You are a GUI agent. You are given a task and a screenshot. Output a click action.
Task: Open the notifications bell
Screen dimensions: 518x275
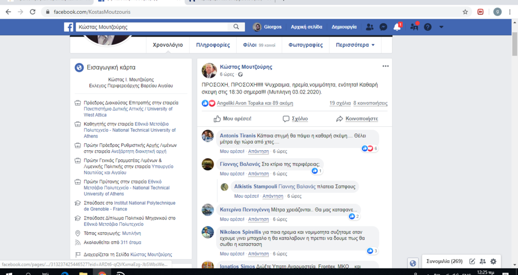(397, 27)
